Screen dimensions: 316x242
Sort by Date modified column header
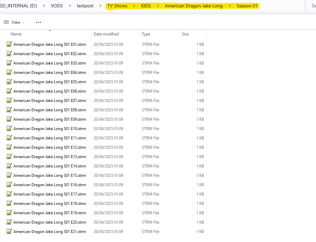106,34
